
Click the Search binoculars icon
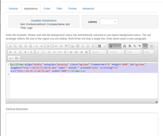click(x=124, y=46)
